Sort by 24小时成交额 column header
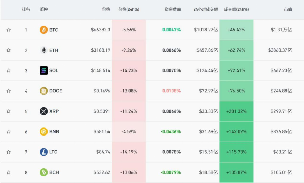The width and height of the screenshot is (304, 183). (206, 9)
